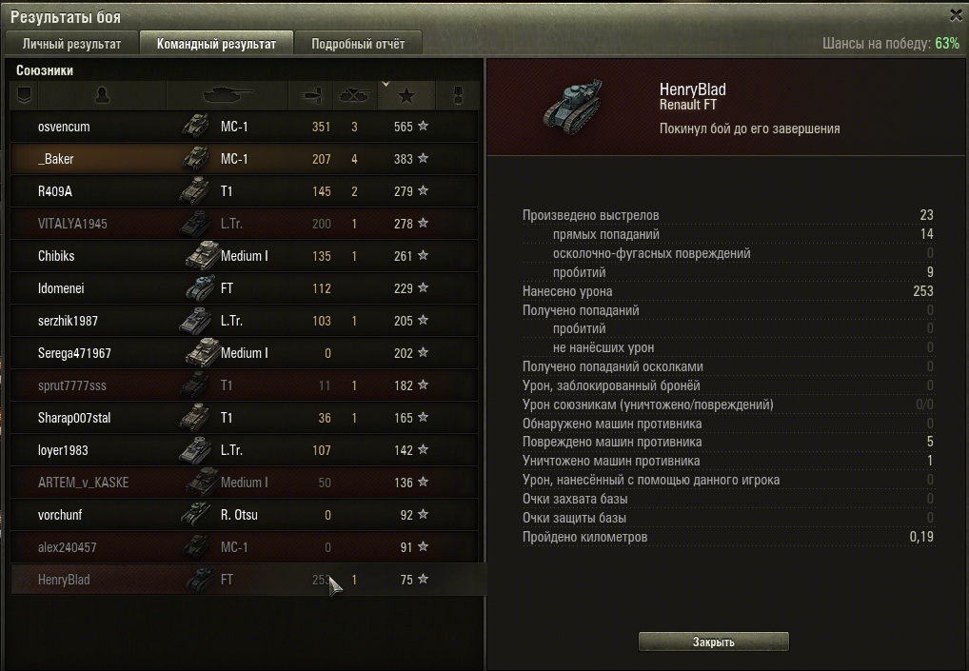
Task: Close the battle results window
Action: pos(956,15)
